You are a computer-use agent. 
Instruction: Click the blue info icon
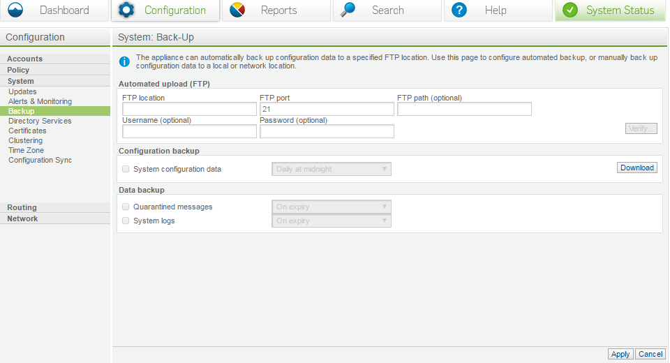click(125, 62)
